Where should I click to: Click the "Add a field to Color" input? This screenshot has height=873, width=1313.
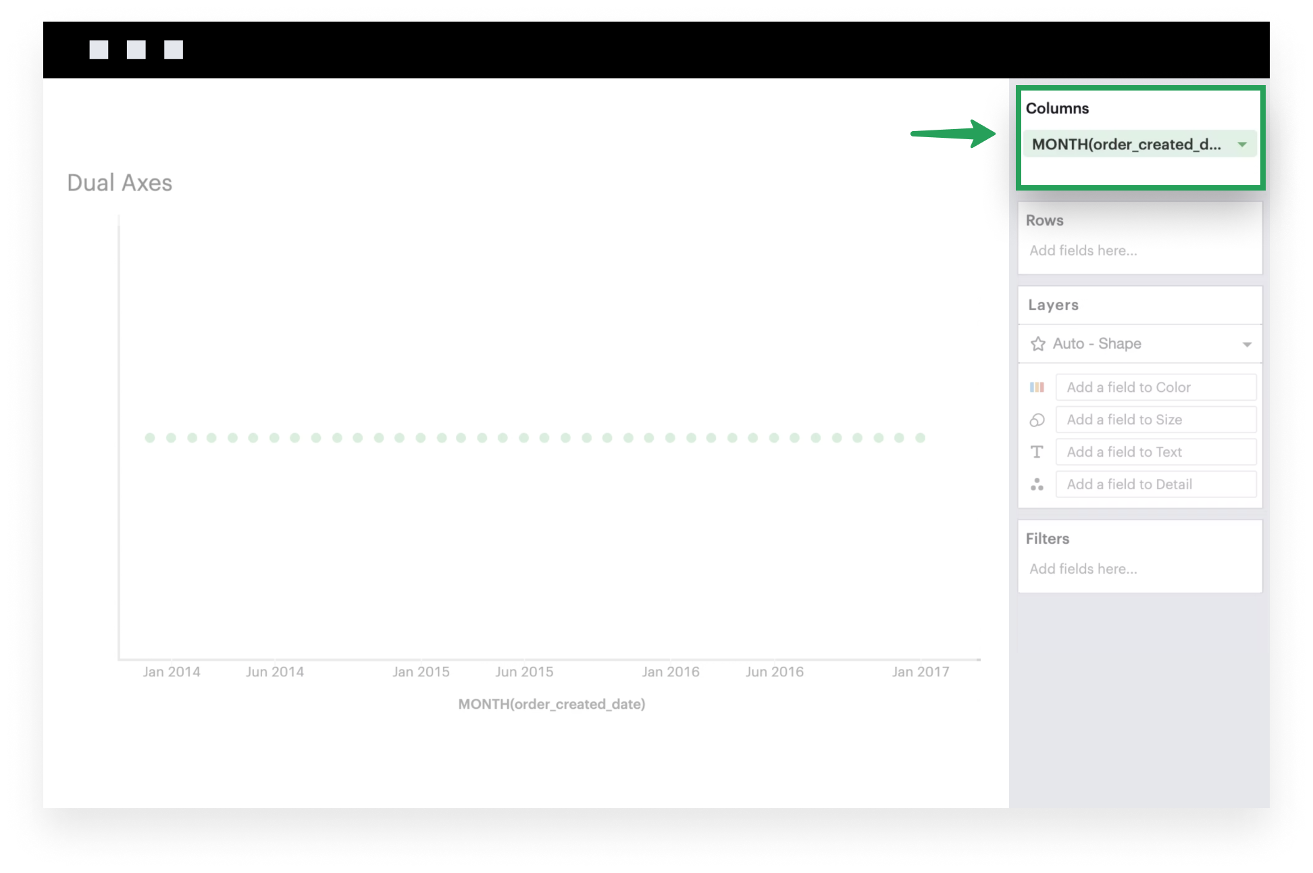[x=1156, y=386]
